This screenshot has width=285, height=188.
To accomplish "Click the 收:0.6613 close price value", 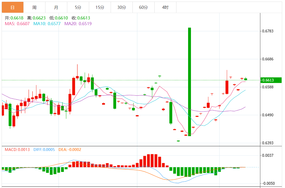I will tap(81, 18).
